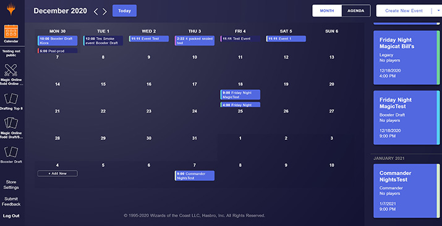The height and width of the screenshot is (226, 442).
Task: Go to previous month arrow
Action: pyautogui.click(x=96, y=12)
